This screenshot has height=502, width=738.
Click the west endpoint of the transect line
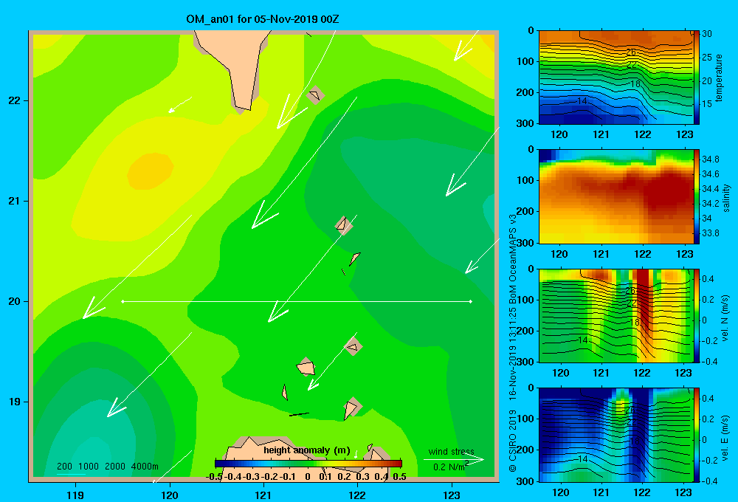(x=123, y=301)
